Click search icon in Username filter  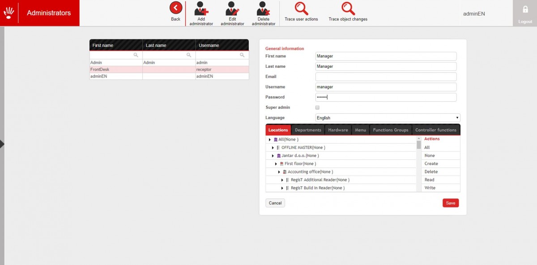(x=242, y=55)
